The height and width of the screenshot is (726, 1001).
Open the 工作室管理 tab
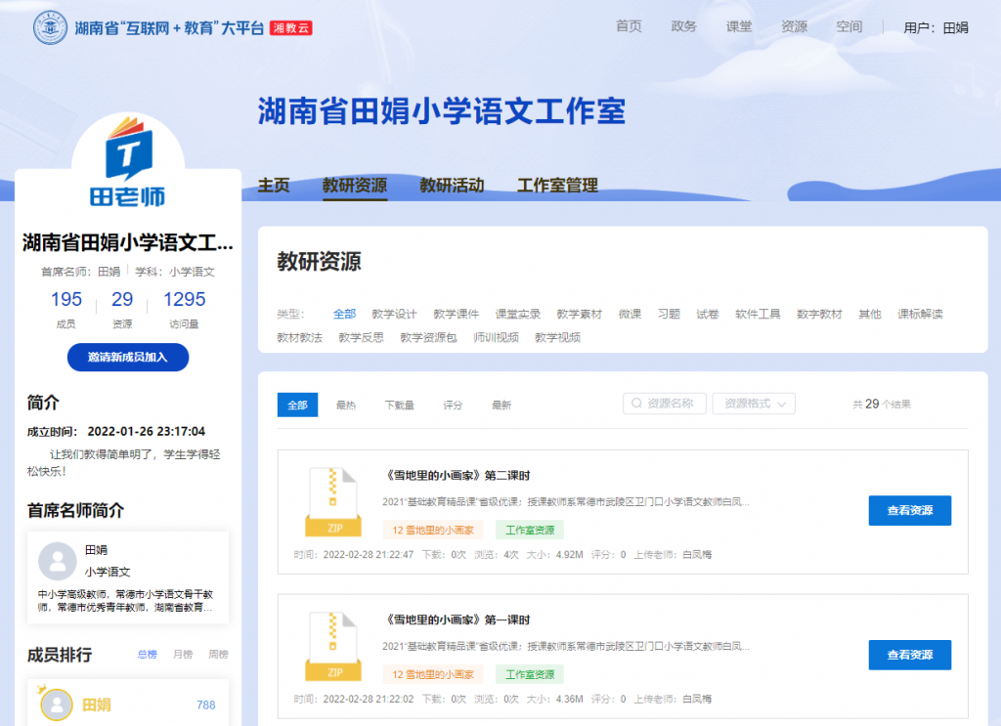(x=557, y=186)
